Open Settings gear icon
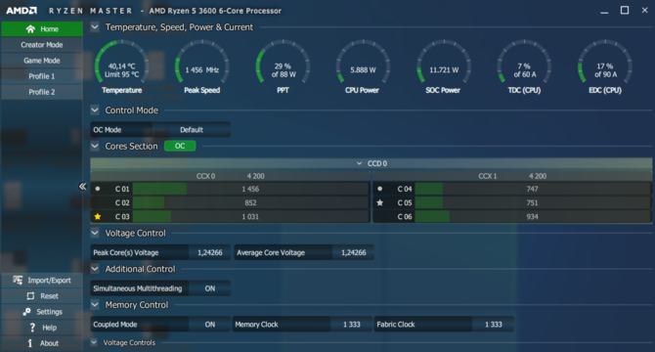 point(26,312)
